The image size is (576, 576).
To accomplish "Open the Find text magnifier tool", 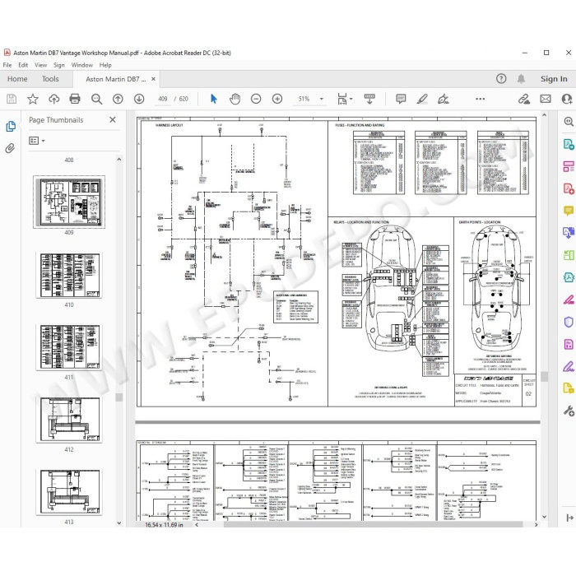I will (96, 99).
